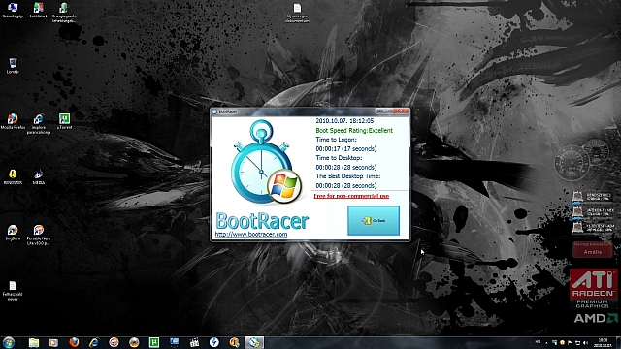Open the Számítógép desktop icon

coord(13,11)
